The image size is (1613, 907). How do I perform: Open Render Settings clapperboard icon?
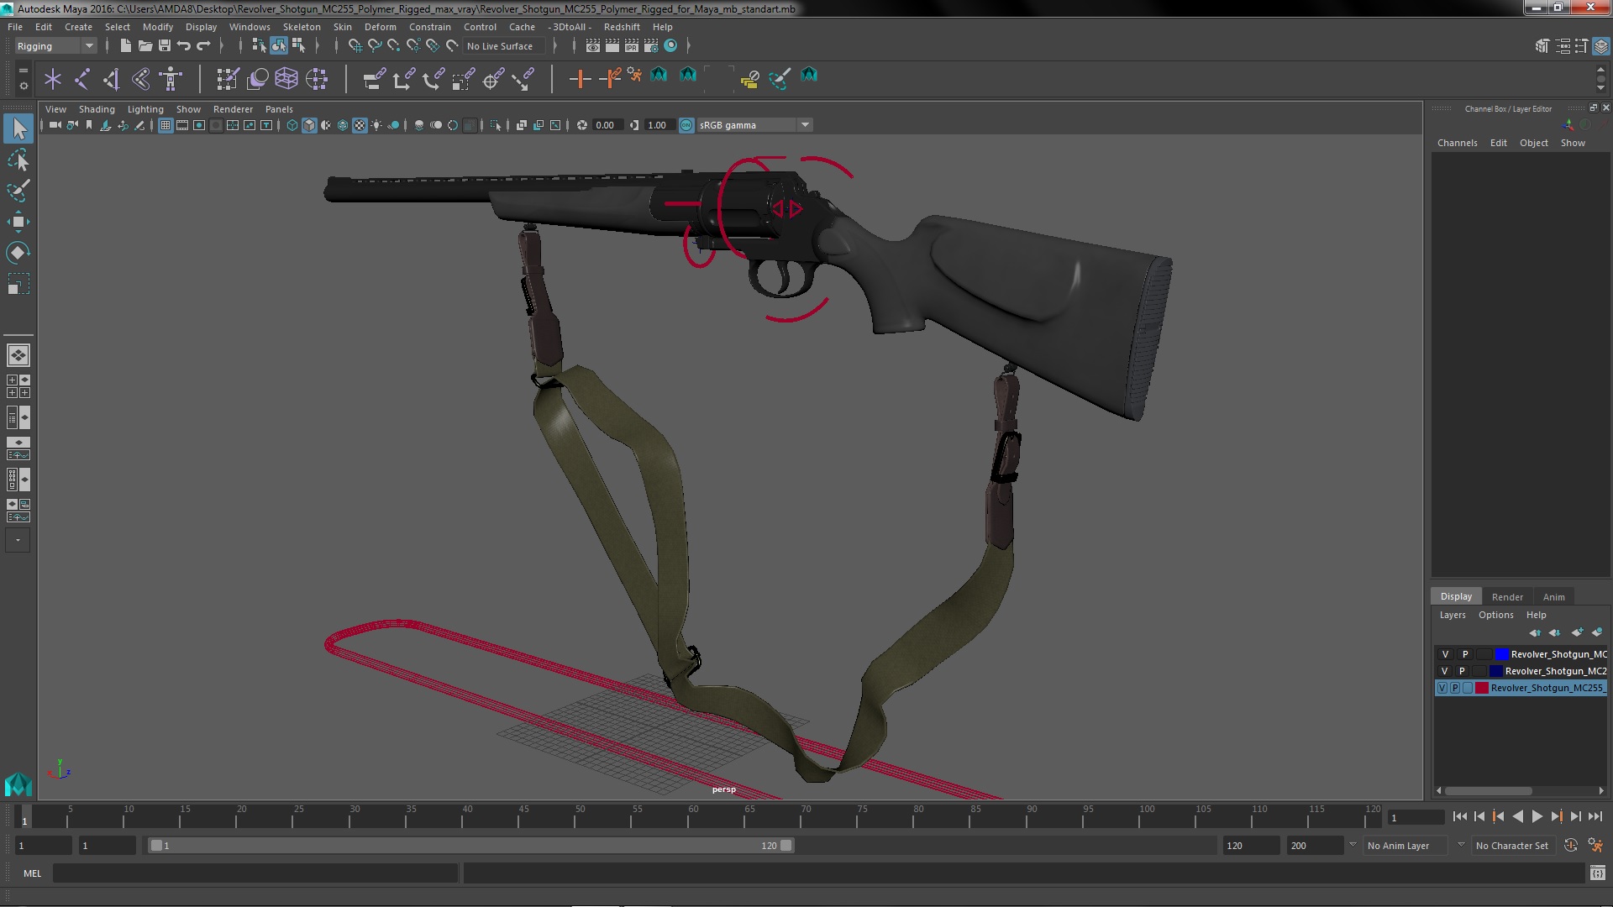[651, 46]
